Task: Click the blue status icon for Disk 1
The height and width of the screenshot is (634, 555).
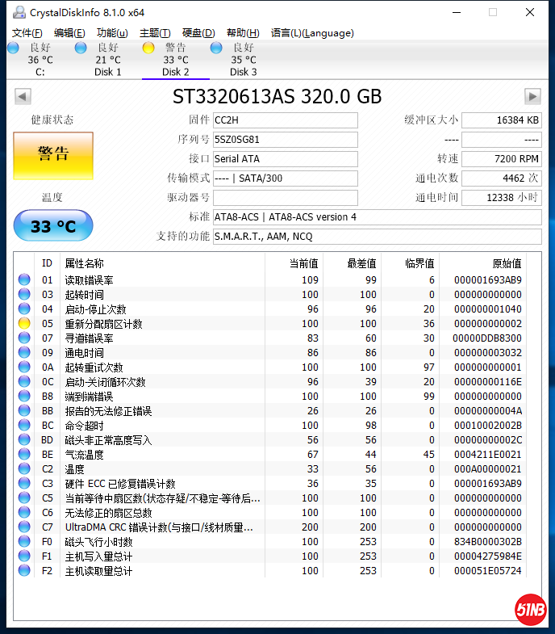Action: point(81,48)
